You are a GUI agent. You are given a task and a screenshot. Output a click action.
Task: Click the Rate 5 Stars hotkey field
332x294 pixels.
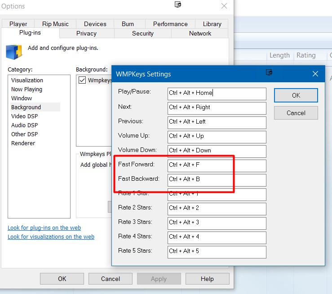tap(217, 252)
